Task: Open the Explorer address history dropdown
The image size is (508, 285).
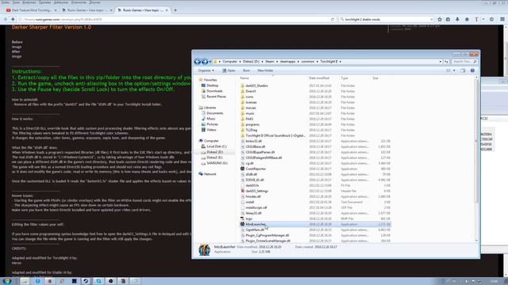Action: click(441, 62)
